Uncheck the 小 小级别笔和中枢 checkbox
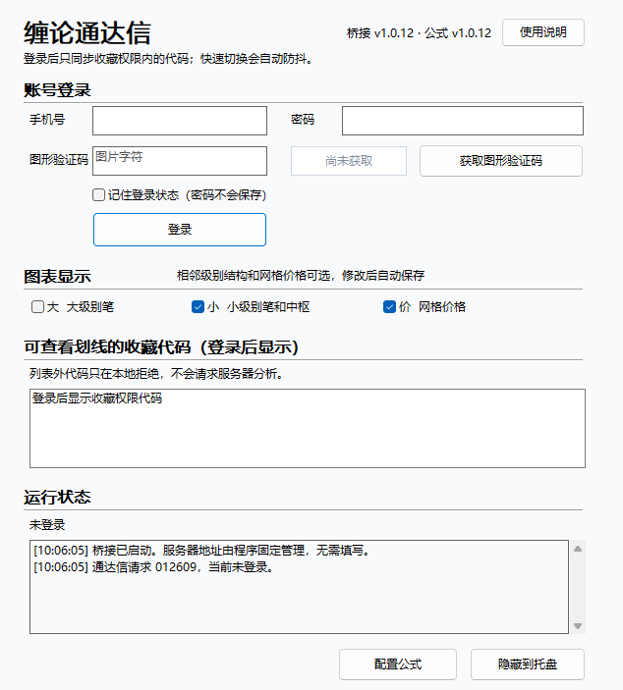Image resolution: width=623 pixels, height=690 pixels. (x=198, y=306)
